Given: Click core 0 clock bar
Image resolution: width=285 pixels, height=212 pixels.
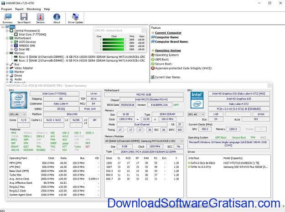Looking at the screenshot, I should tap(114, 40).
